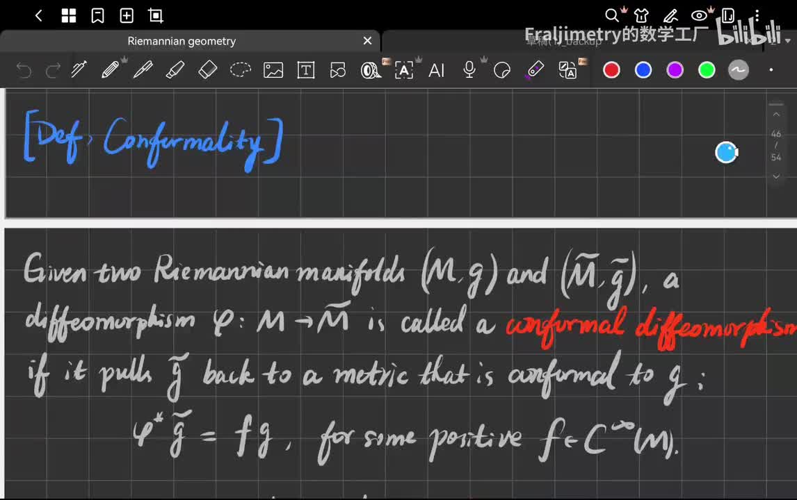Open the handwriting-to-text recognition tool
The image size is (797, 500).
point(404,70)
